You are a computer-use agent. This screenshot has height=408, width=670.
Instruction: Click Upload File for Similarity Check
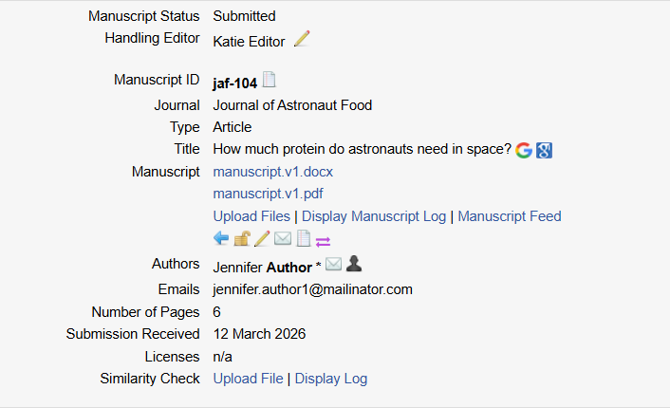click(x=248, y=379)
